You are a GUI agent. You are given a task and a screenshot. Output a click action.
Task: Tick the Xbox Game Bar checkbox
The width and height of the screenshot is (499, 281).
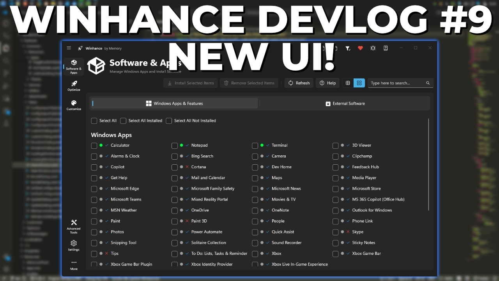pos(335,254)
